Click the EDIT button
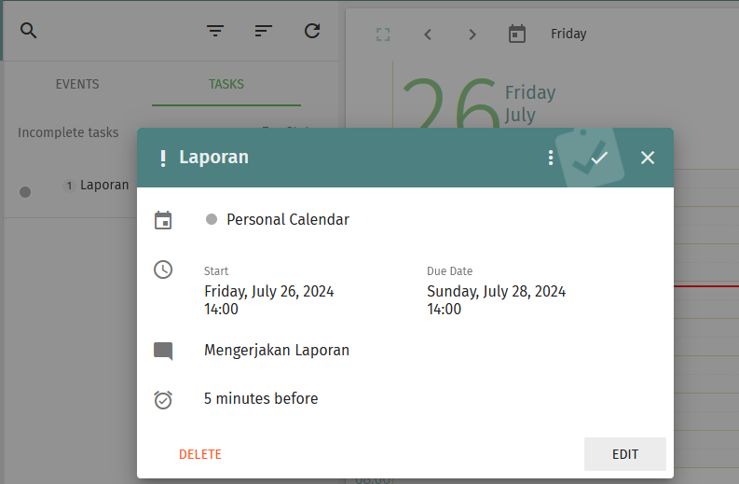Screen dimensions: 739x484 click(x=624, y=454)
